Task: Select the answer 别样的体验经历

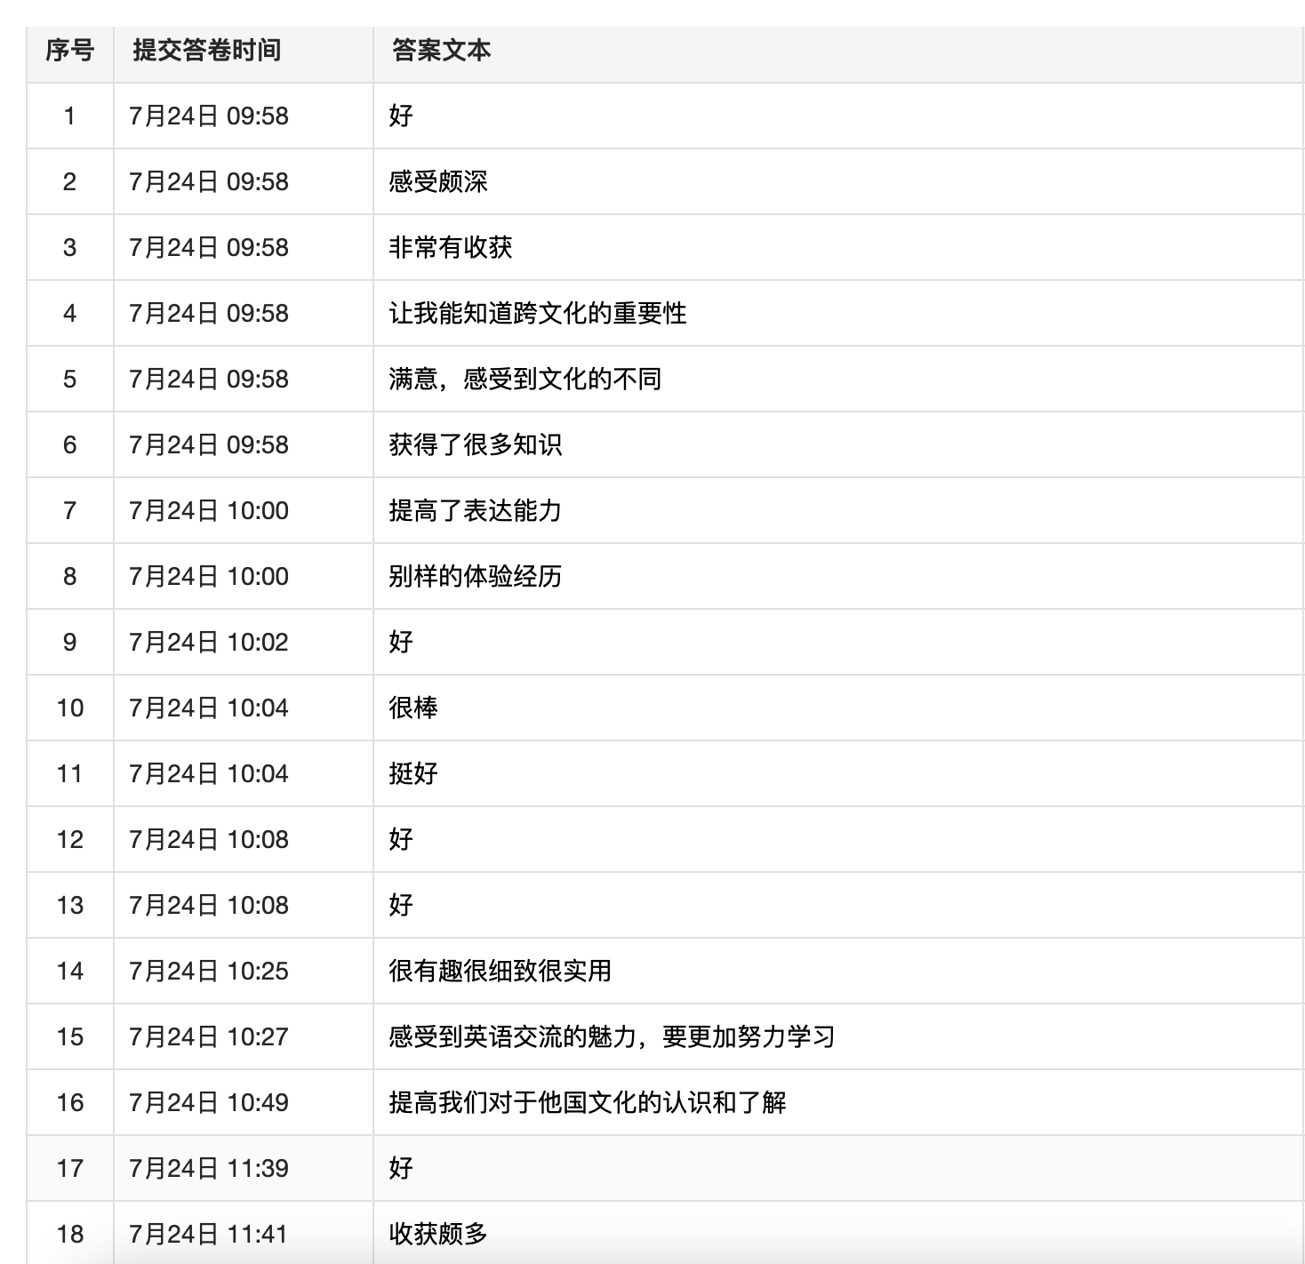Action: [476, 577]
